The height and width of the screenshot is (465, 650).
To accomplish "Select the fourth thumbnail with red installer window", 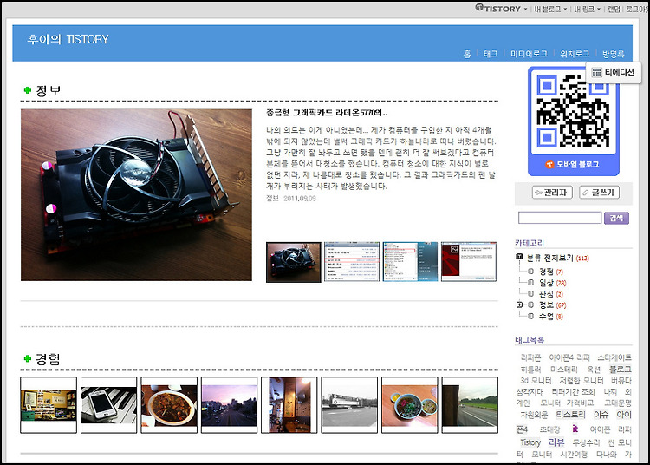I will [x=469, y=262].
